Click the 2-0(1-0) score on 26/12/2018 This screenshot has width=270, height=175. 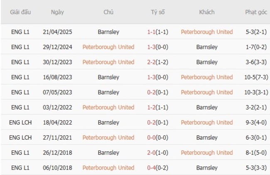(157, 153)
